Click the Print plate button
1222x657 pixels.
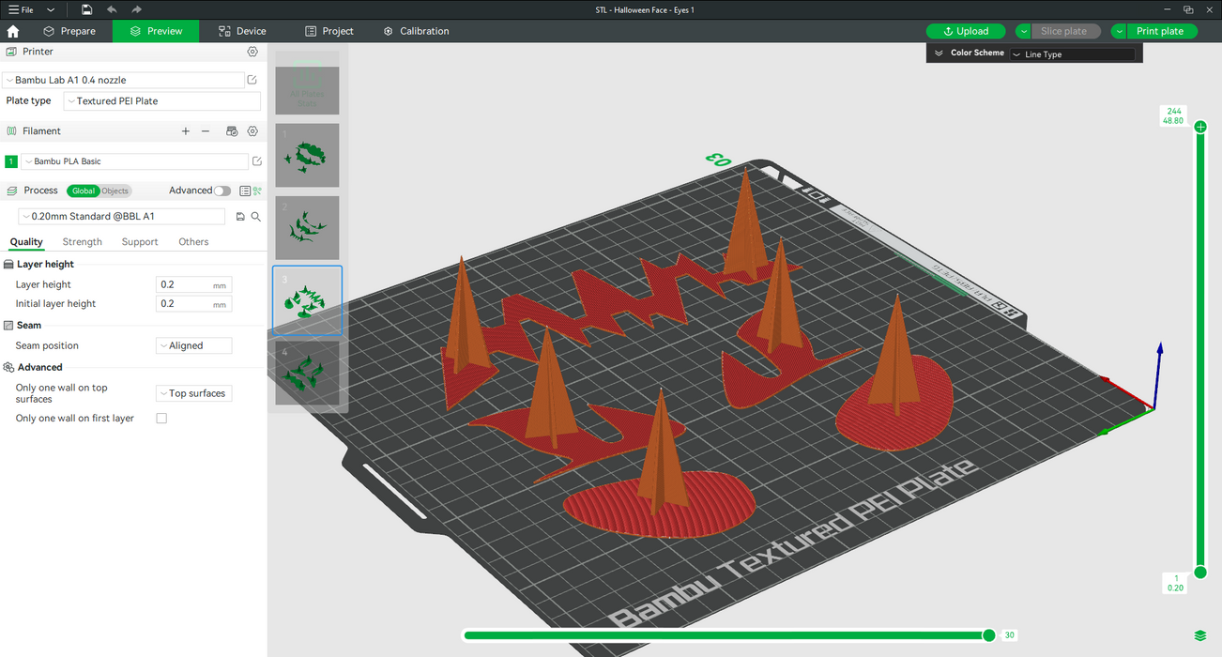click(x=1160, y=31)
